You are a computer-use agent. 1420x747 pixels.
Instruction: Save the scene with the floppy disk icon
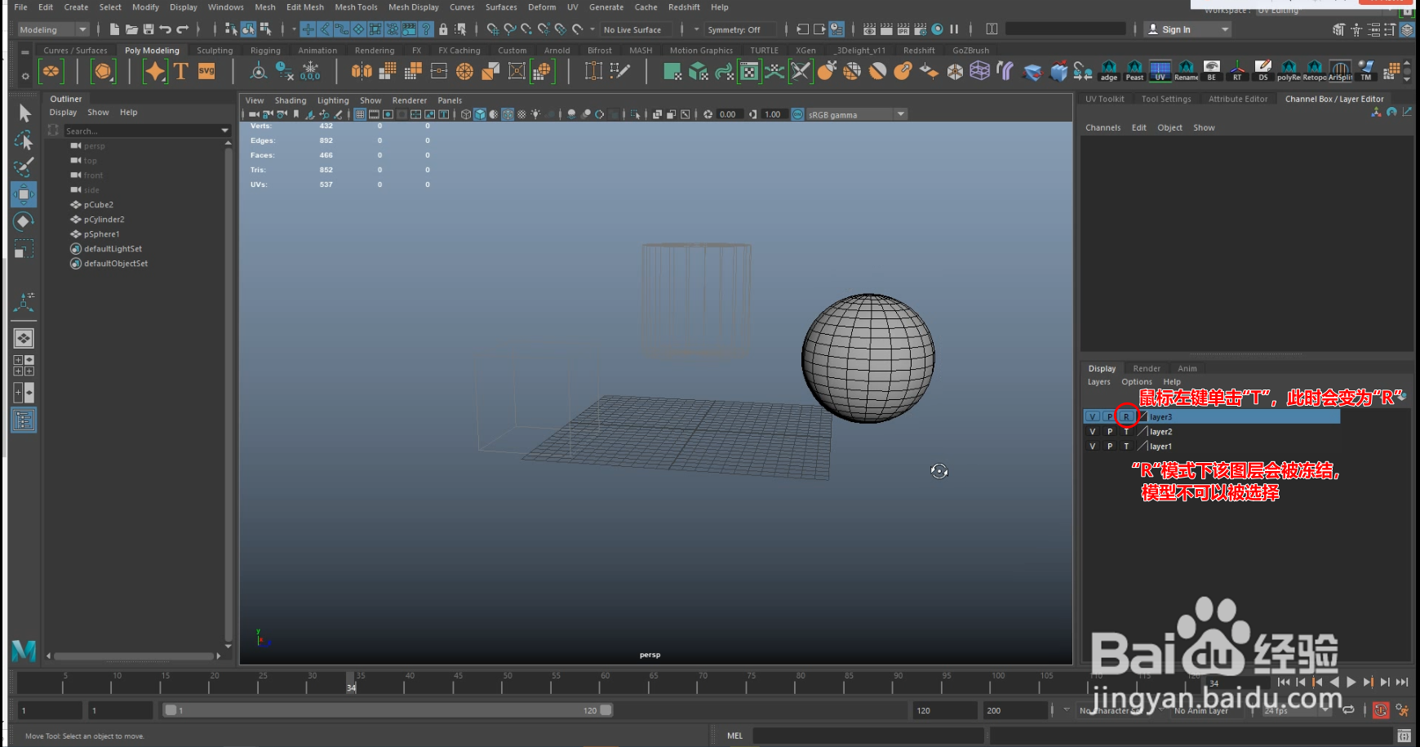(149, 29)
